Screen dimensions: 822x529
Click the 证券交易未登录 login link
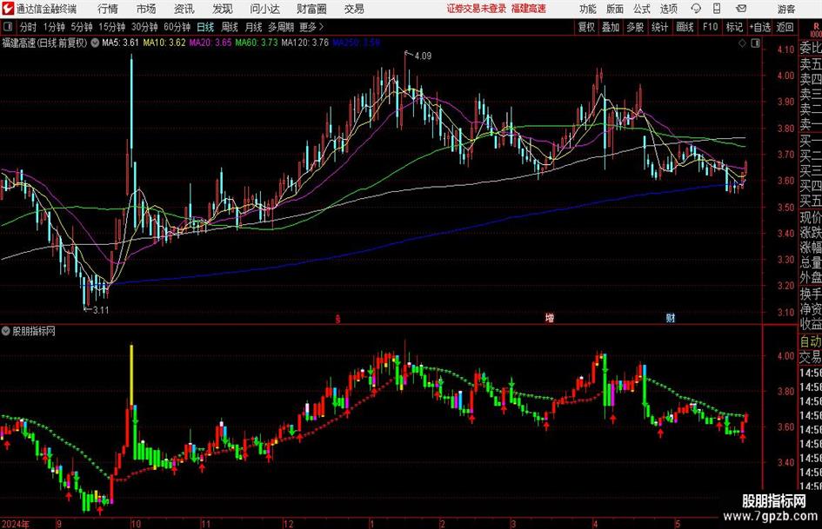coord(477,9)
